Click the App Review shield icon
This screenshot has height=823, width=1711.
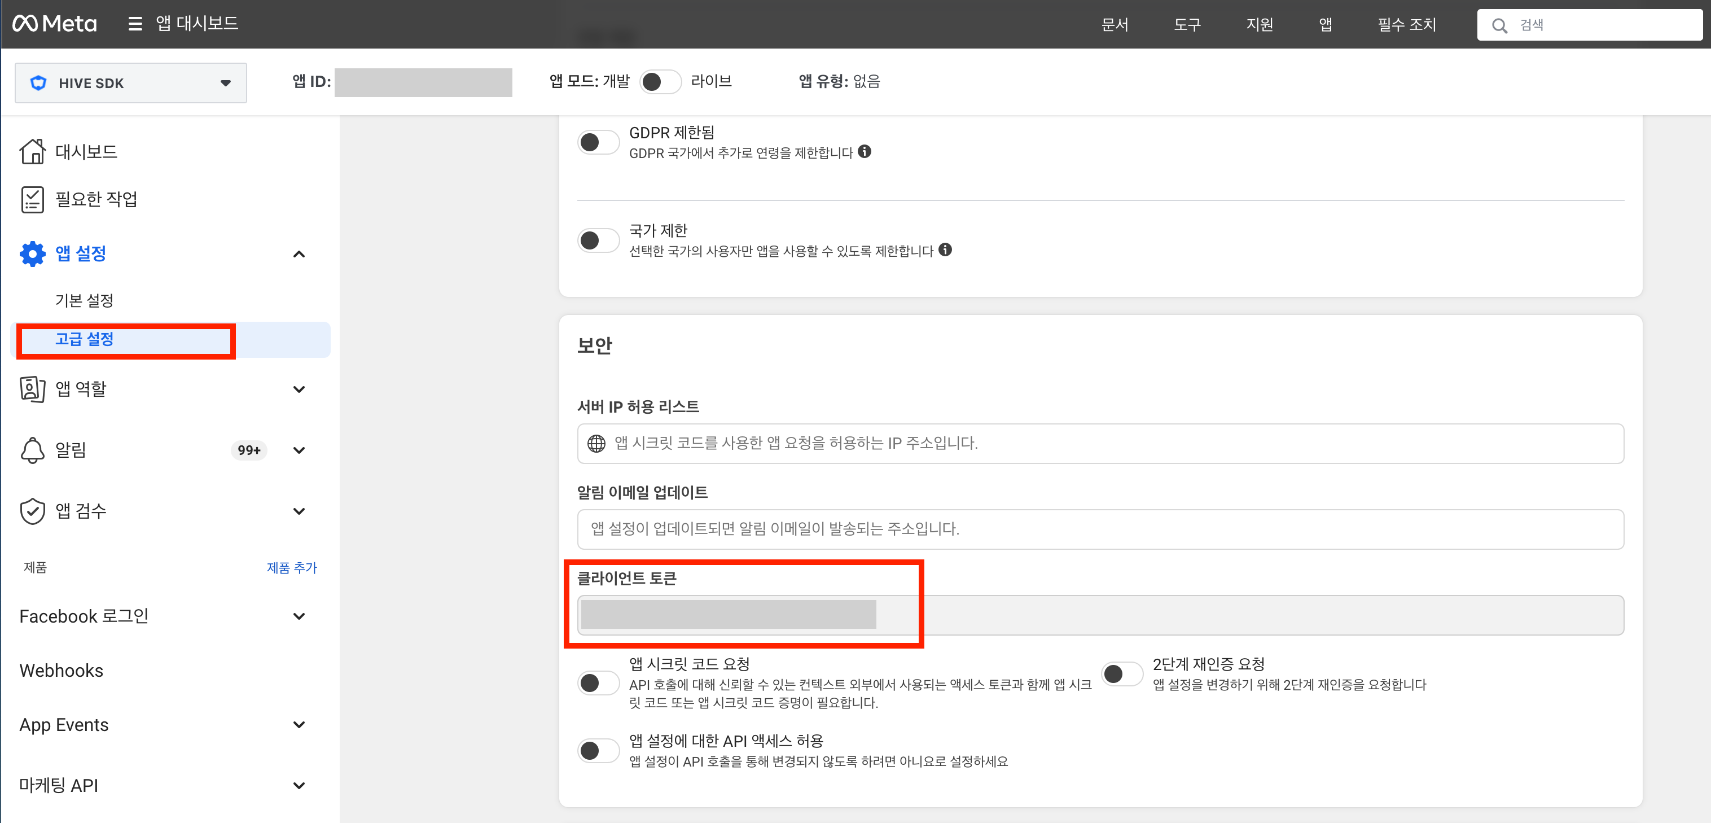click(x=32, y=511)
